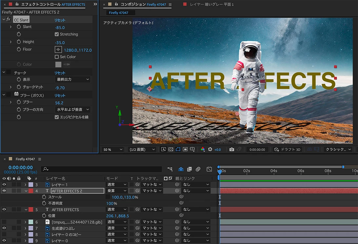The image size is (358, 244).
Task: Enable the Set Color checkbox
Action: click(x=57, y=57)
